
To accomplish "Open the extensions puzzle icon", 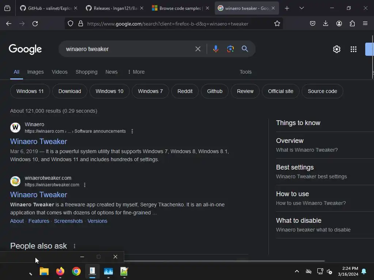I will tap(352, 24).
